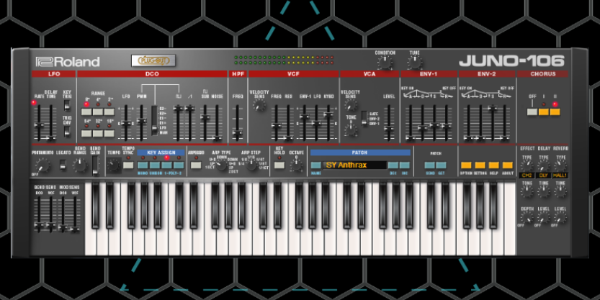
Task: Click the VCA Velocity Sens knob
Action: click(350, 105)
